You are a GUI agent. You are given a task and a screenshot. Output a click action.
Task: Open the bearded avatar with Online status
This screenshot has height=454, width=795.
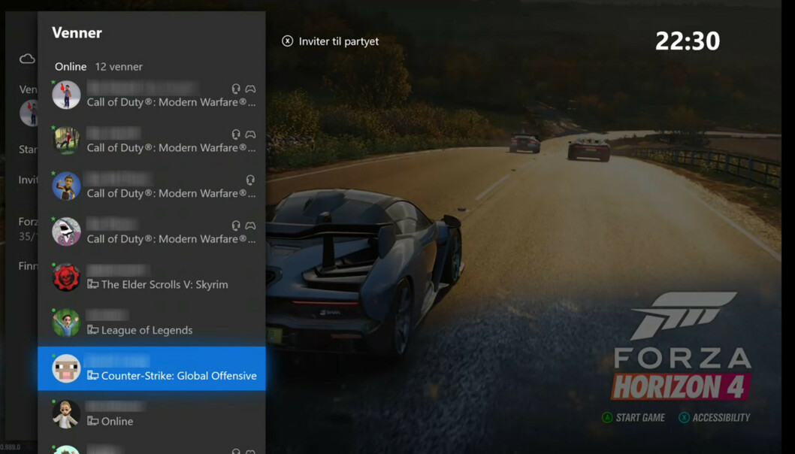(x=66, y=414)
